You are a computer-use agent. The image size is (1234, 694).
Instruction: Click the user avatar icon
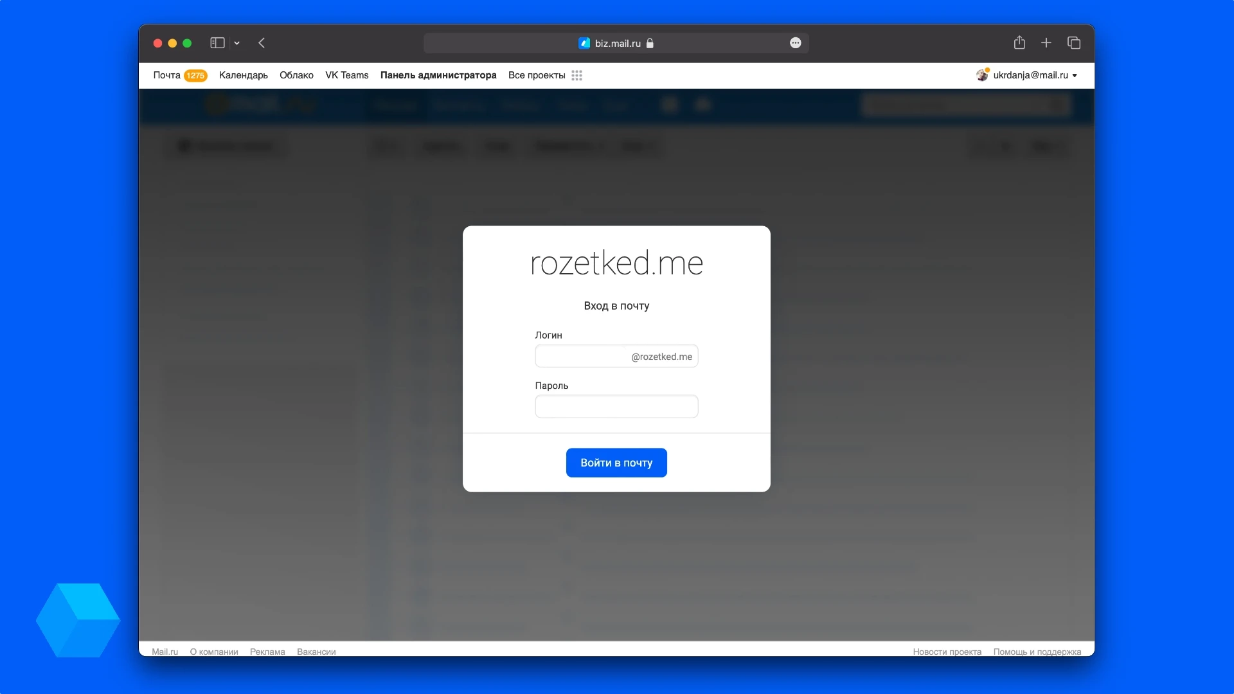[982, 75]
